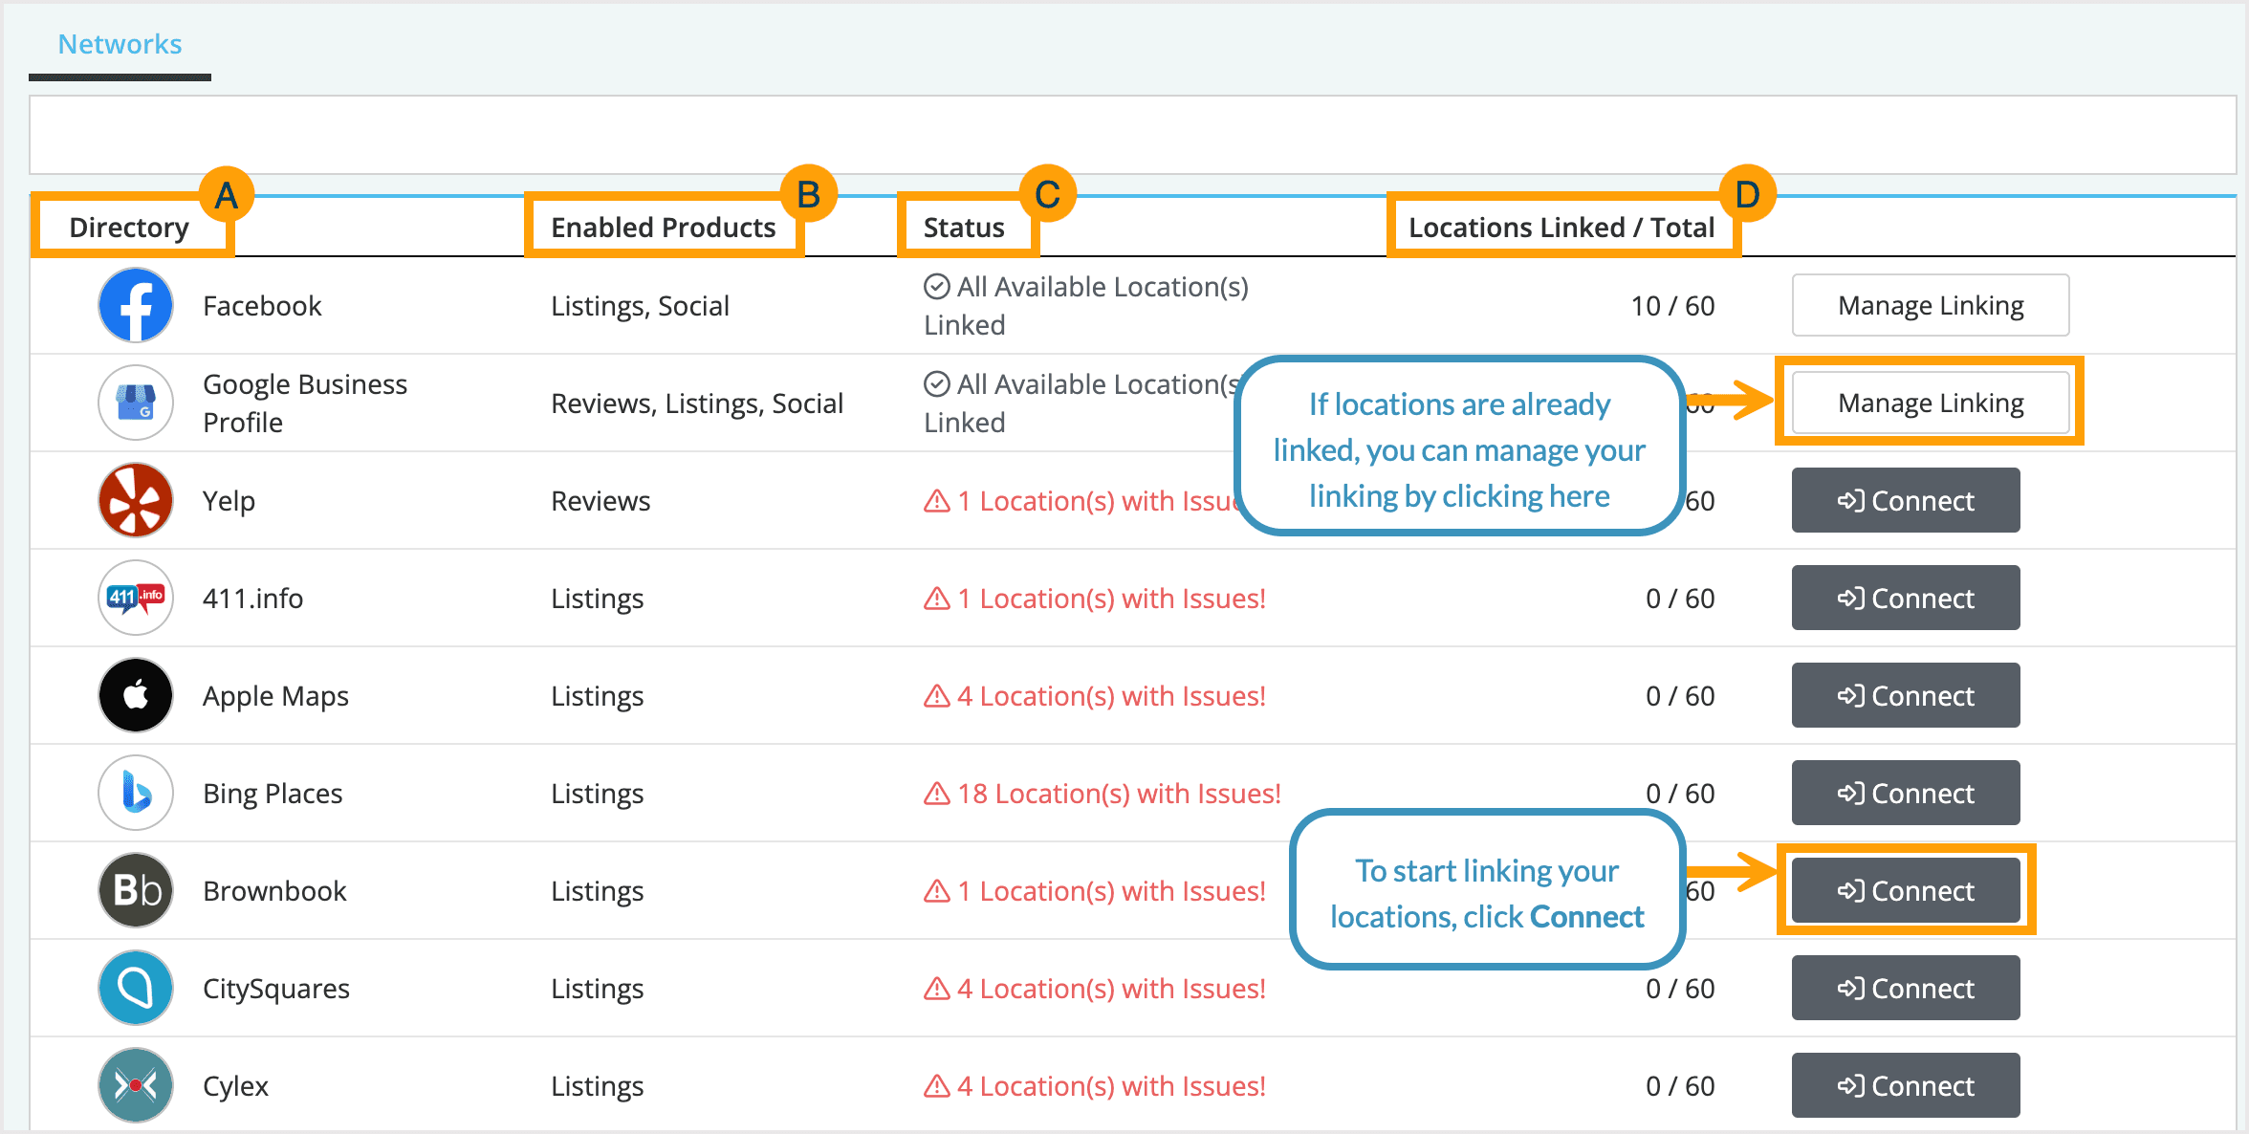The height and width of the screenshot is (1134, 2249).
Task: Click Connect next to Yelp
Action: (x=1905, y=500)
